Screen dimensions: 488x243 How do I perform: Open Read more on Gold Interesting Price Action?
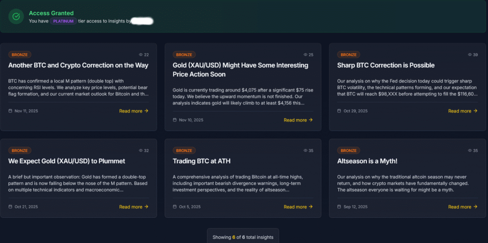pyautogui.click(x=298, y=120)
